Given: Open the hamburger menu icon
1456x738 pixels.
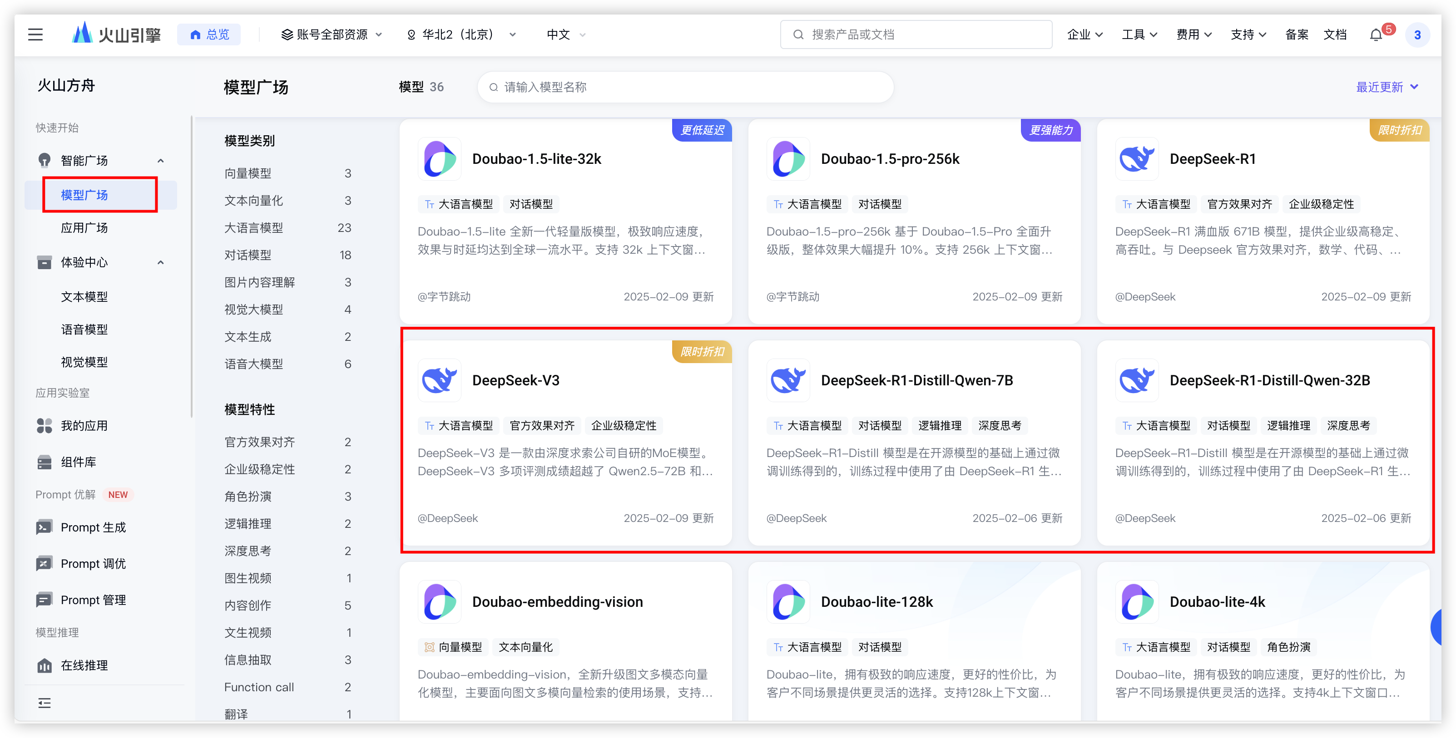Looking at the screenshot, I should coord(35,34).
